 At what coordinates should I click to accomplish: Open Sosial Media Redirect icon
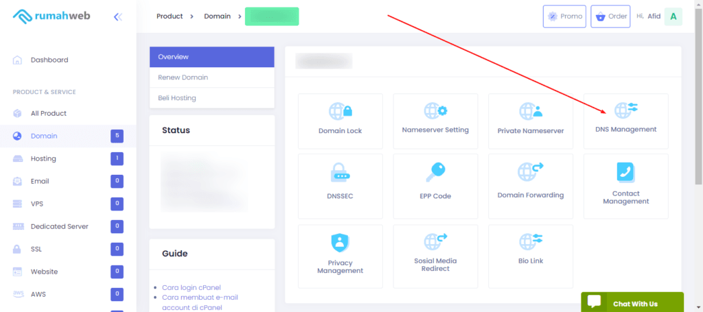pos(435,241)
